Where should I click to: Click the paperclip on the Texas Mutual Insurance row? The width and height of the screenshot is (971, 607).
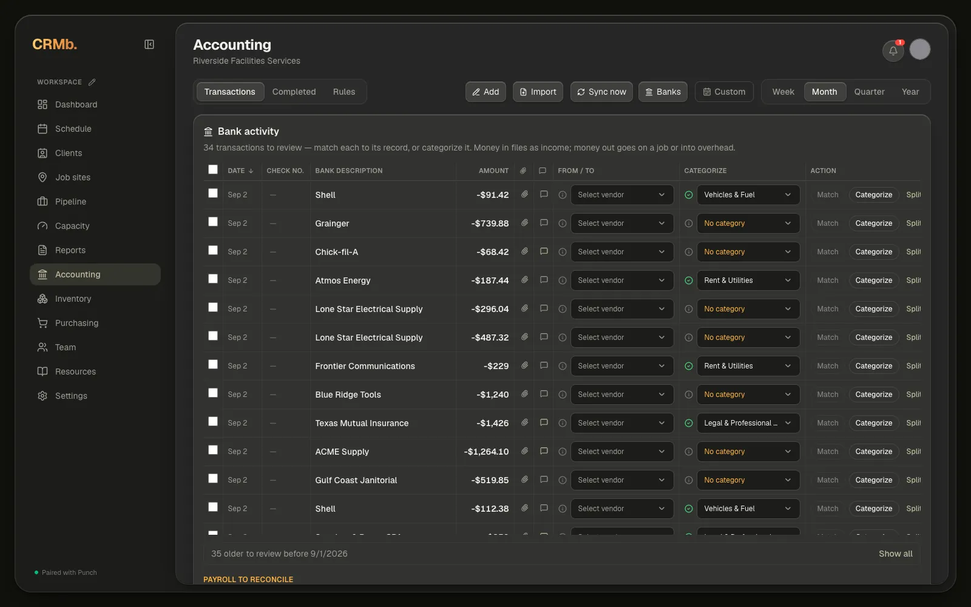(524, 422)
